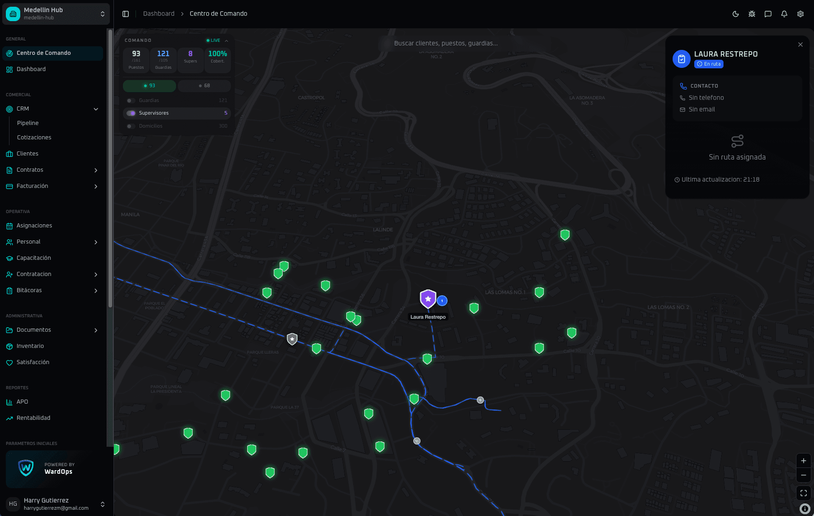Image resolution: width=814 pixels, height=516 pixels.
Task: Collapse the sidebar panel icon
Action: coord(126,14)
